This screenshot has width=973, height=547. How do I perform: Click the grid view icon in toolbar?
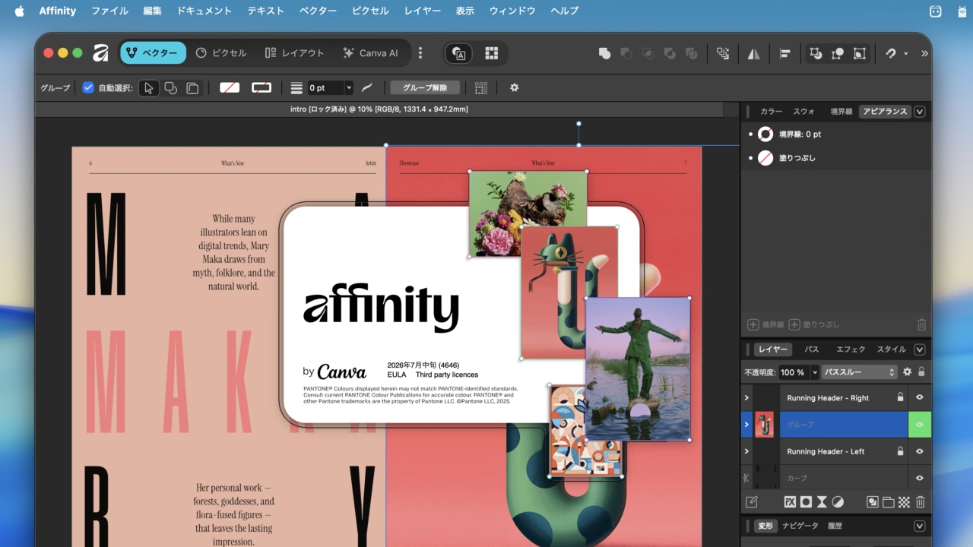click(492, 53)
